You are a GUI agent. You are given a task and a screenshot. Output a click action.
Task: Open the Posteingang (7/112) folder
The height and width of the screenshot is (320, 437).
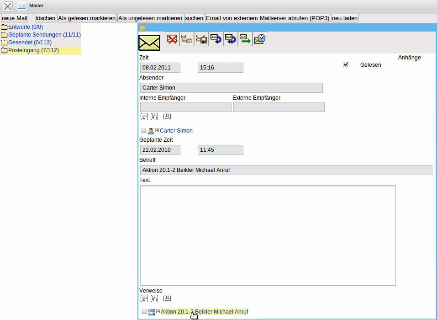tap(33, 50)
